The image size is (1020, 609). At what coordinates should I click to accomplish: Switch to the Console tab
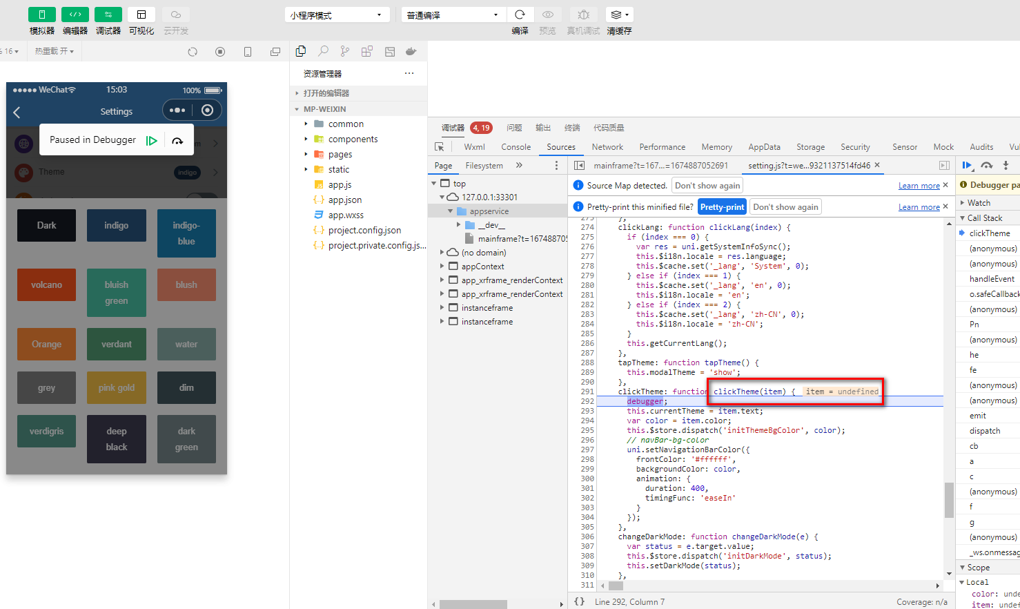pos(516,147)
